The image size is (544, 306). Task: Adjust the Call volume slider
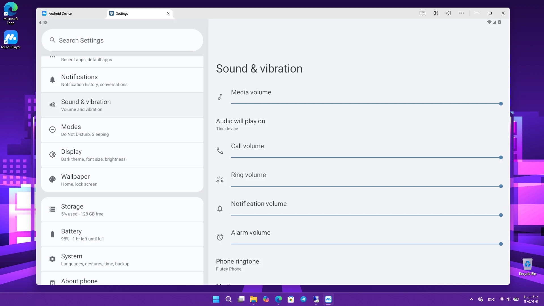tap(367, 158)
